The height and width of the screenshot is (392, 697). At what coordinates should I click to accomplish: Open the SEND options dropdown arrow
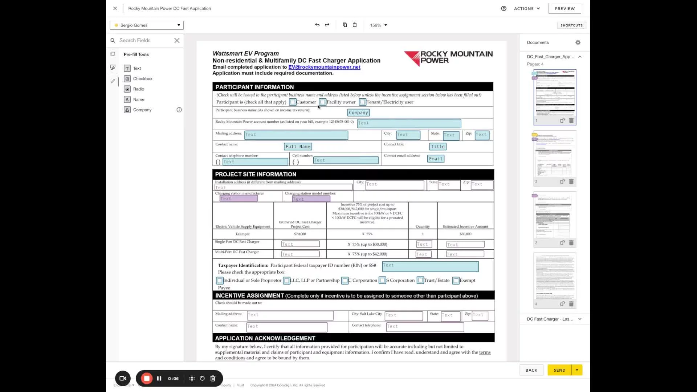click(577, 370)
